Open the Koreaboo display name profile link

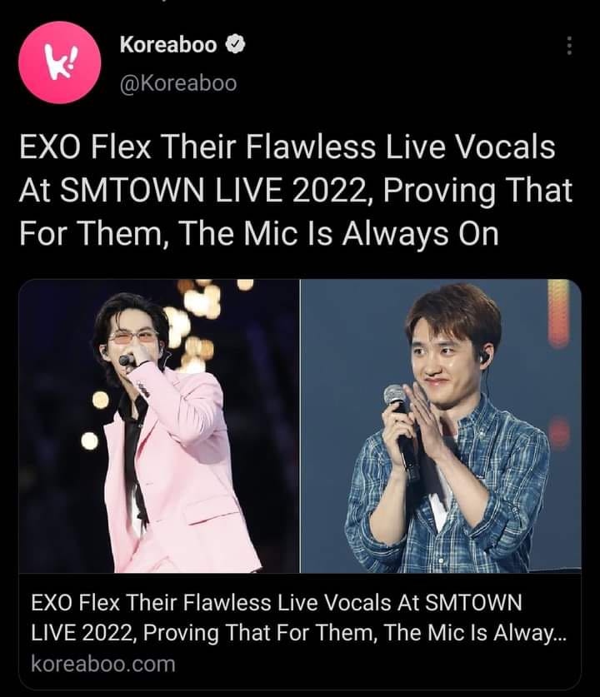coord(168,44)
